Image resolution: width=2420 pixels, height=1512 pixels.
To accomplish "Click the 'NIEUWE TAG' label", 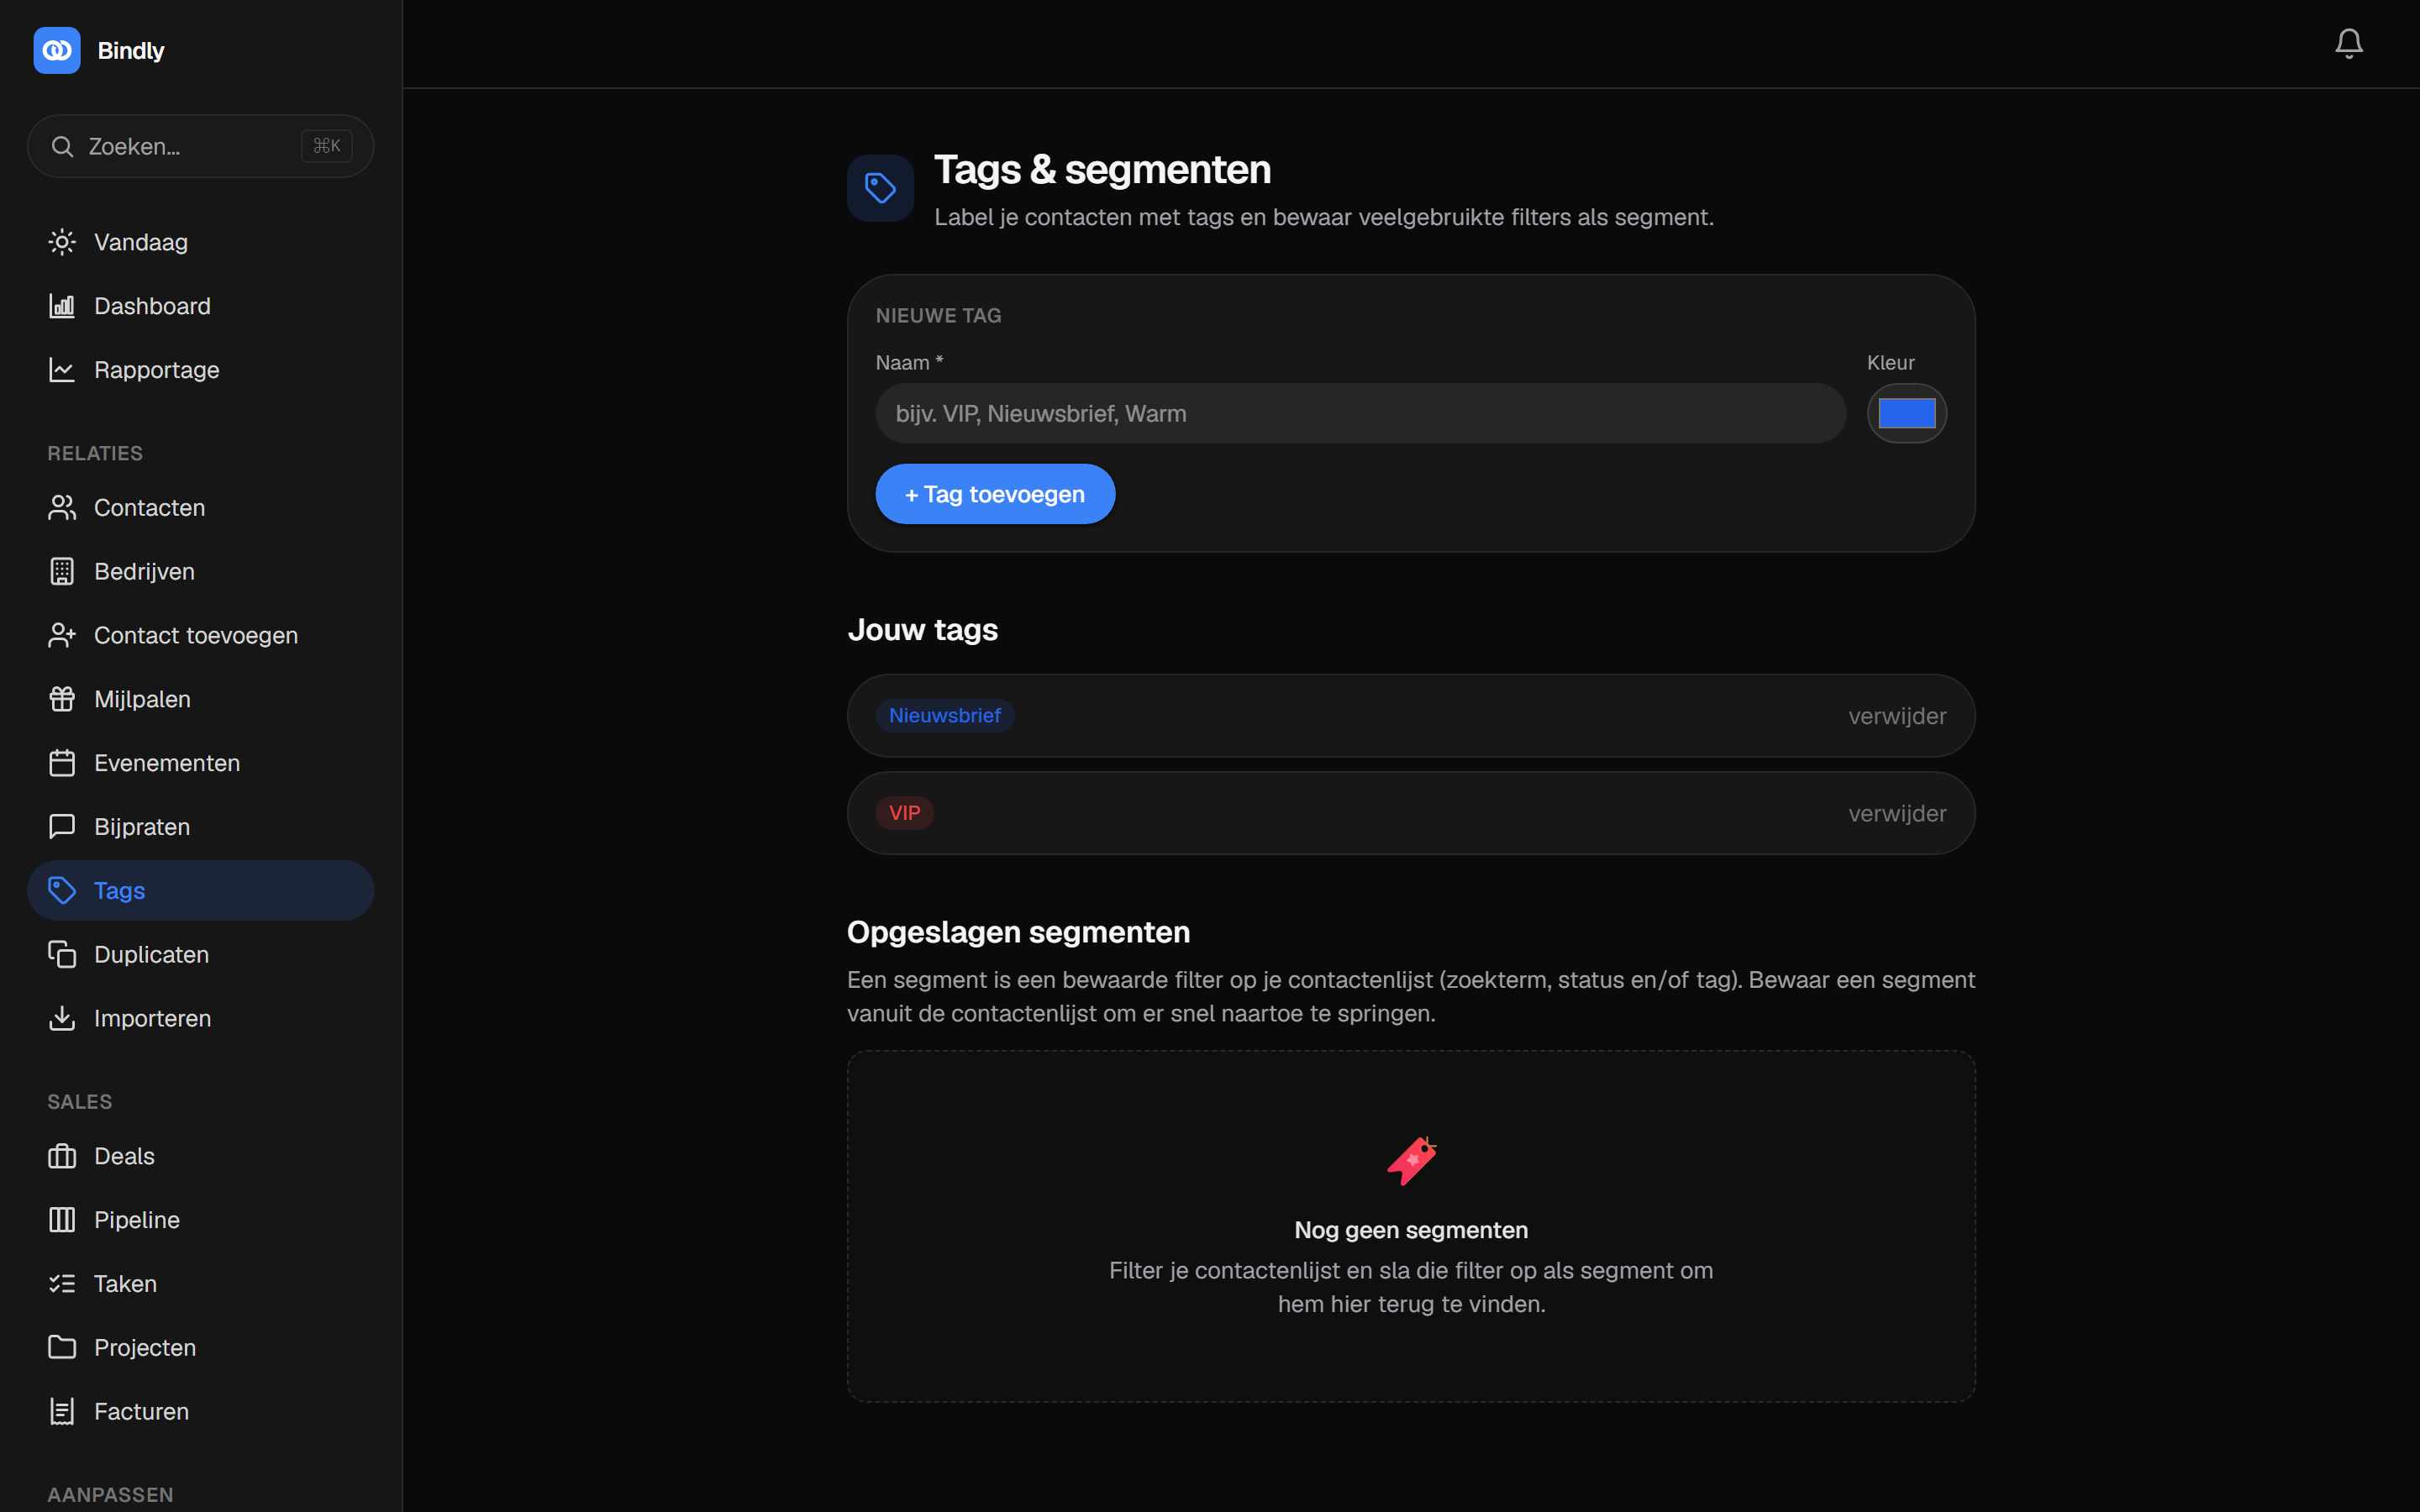I will pos(938,316).
